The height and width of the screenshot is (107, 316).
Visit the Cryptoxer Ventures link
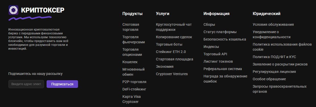[x=172, y=74]
